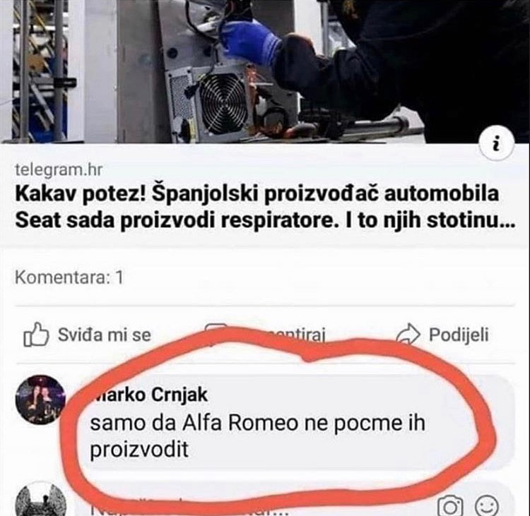The width and height of the screenshot is (530, 516).
Task: Click the share arrow icon
Action: tap(408, 334)
